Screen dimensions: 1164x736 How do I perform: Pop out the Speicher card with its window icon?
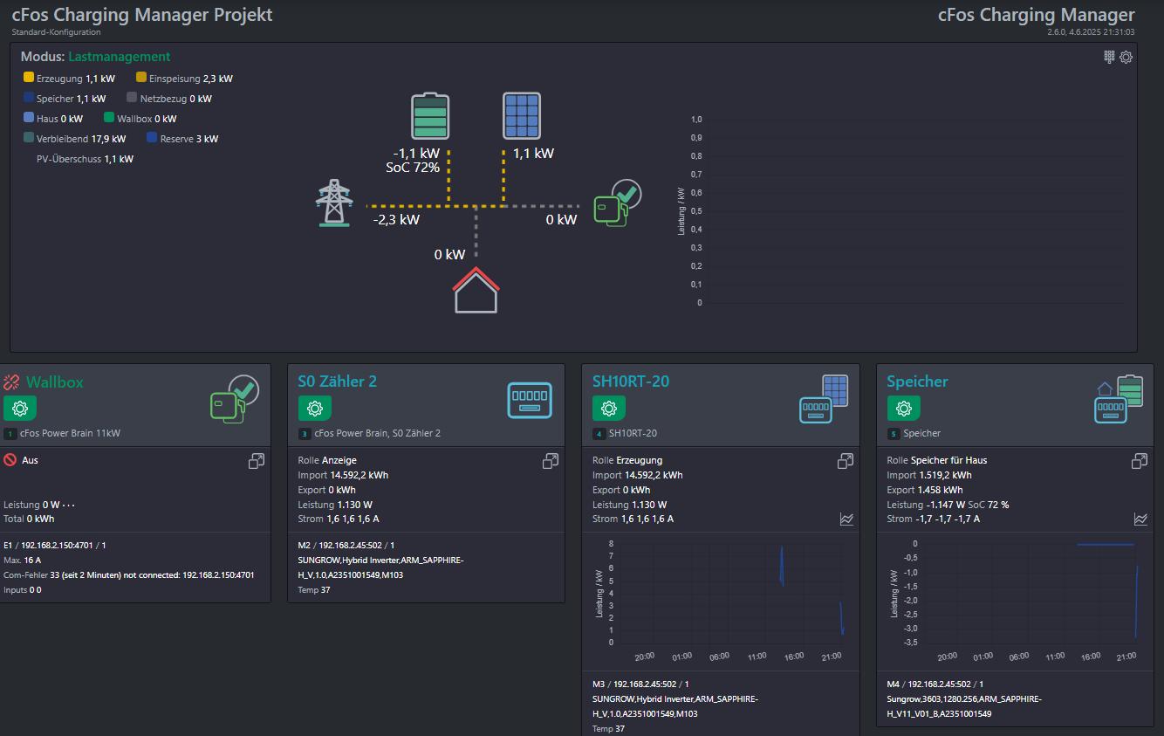click(1140, 460)
